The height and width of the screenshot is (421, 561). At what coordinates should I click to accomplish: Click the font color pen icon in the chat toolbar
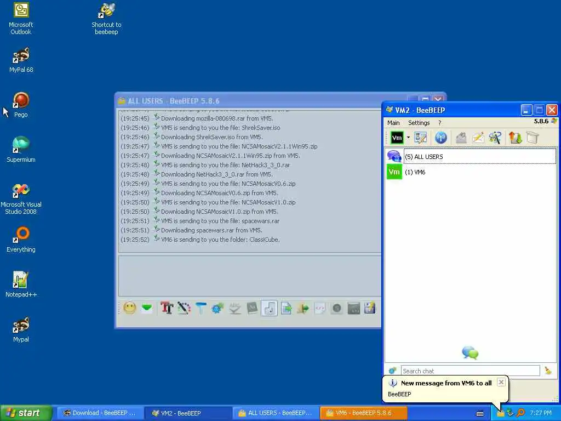click(184, 308)
